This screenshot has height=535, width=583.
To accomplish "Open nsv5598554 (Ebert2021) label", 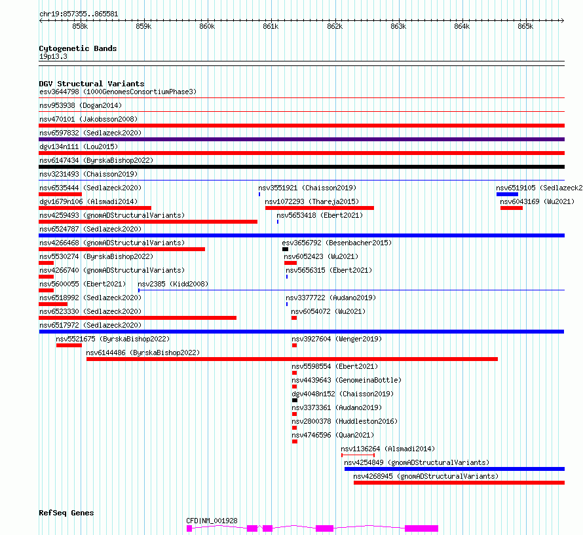I will pyautogui.click(x=335, y=366).
